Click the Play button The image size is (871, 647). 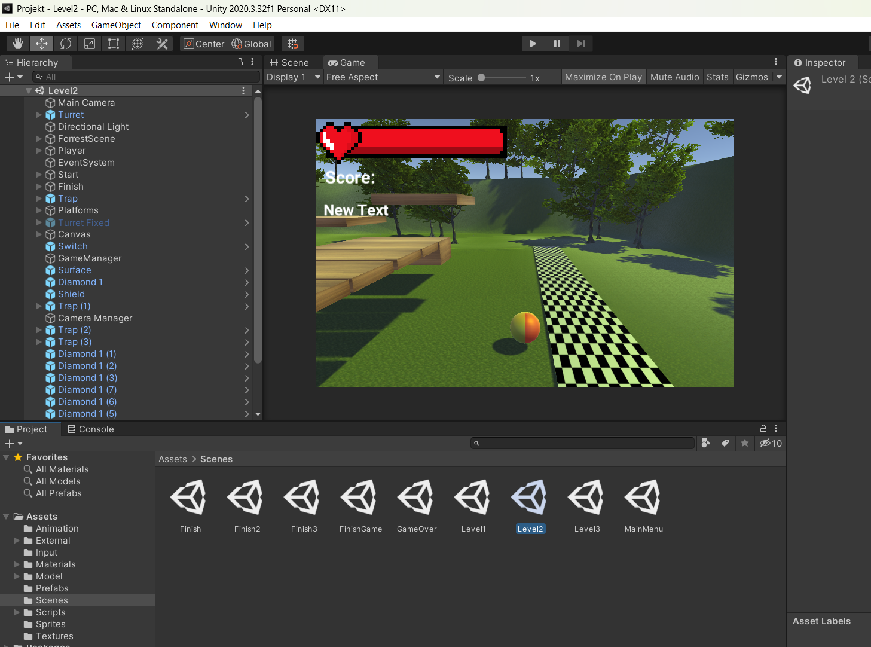(533, 44)
